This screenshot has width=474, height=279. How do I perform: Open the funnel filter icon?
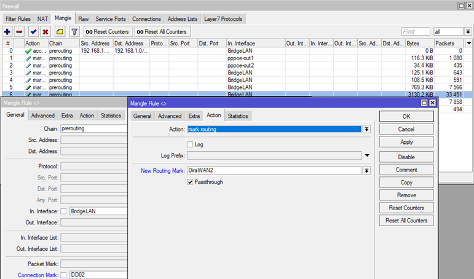coord(74,31)
